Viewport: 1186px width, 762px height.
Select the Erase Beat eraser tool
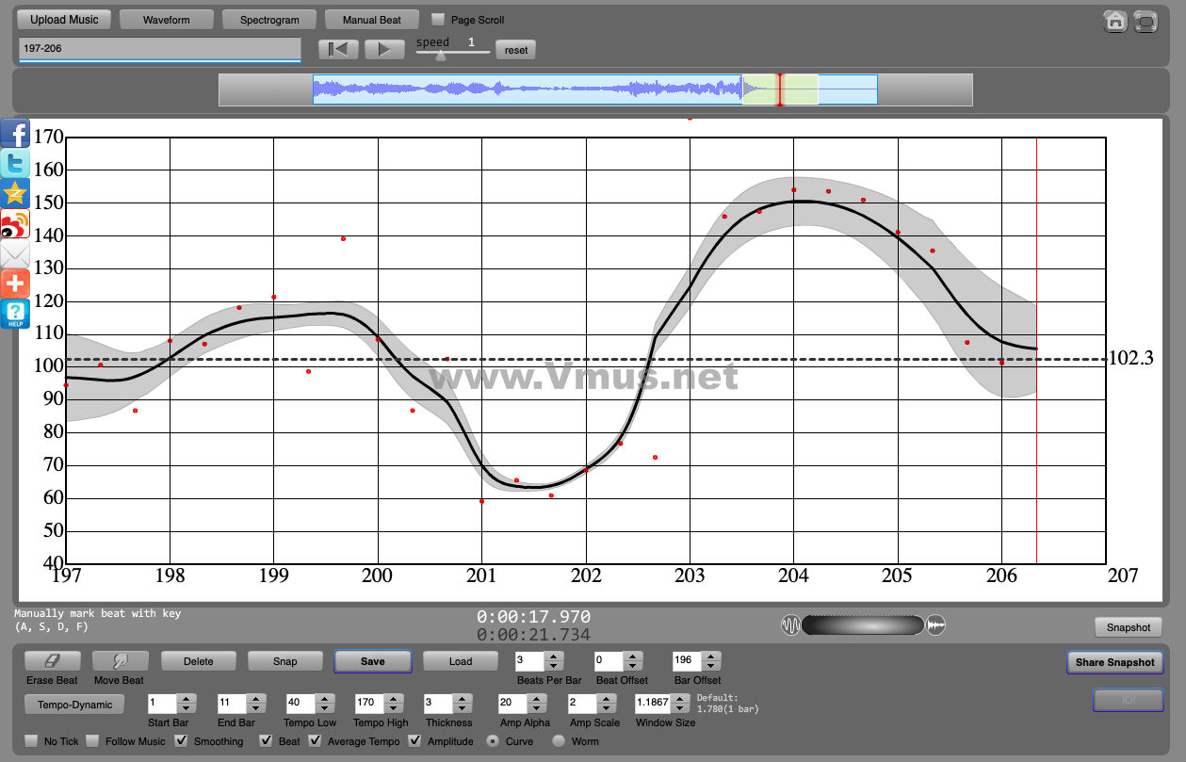[53, 661]
